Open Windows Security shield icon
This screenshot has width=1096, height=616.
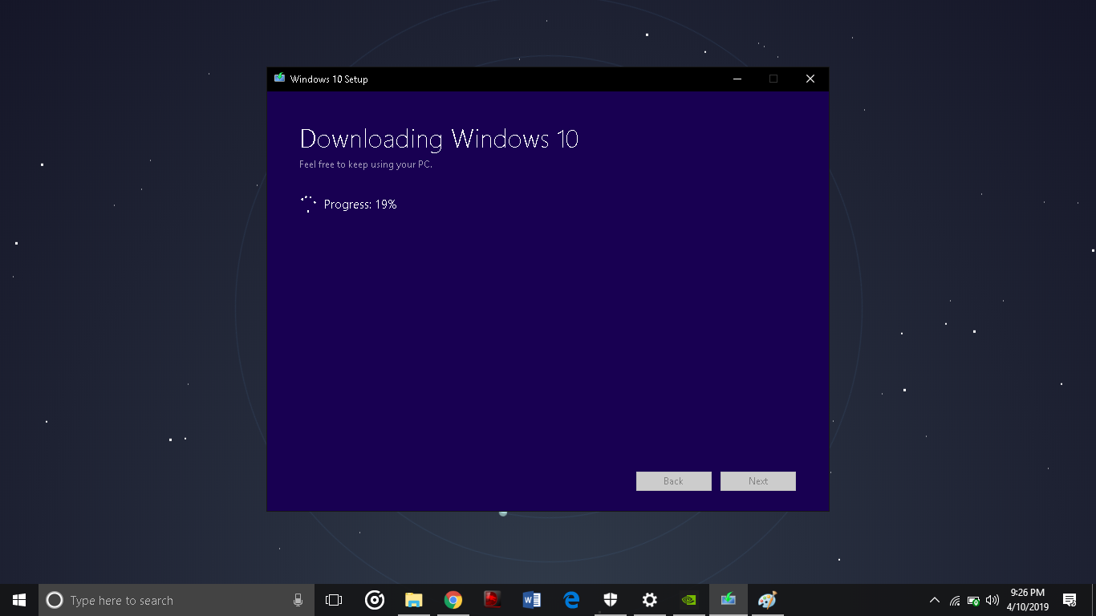coord(611,600)
